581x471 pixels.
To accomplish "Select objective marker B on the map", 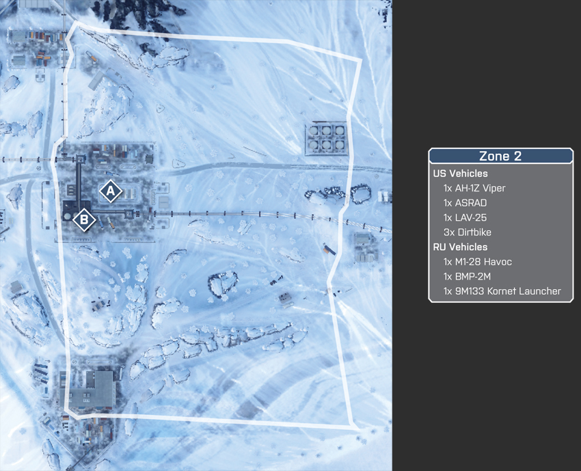I will [x=84, y=219].
